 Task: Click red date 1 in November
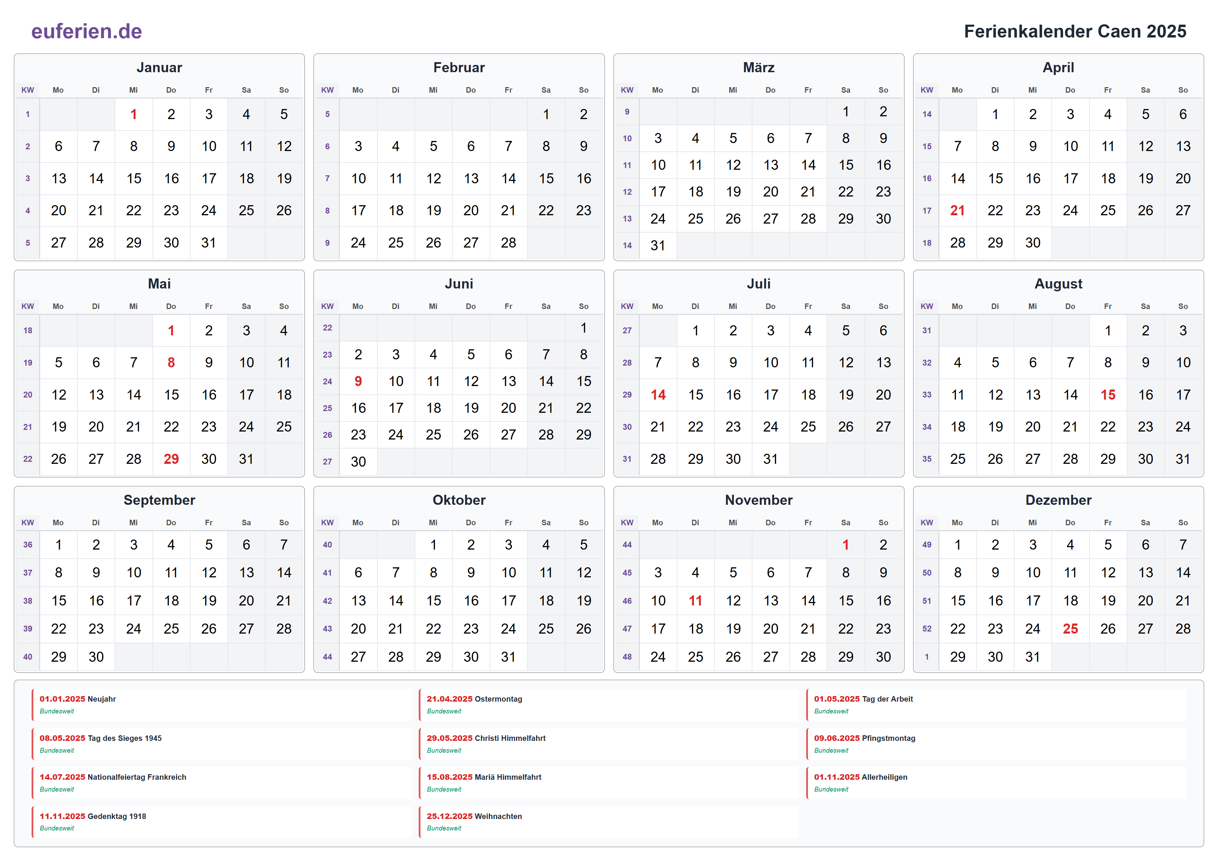point(845,545)
